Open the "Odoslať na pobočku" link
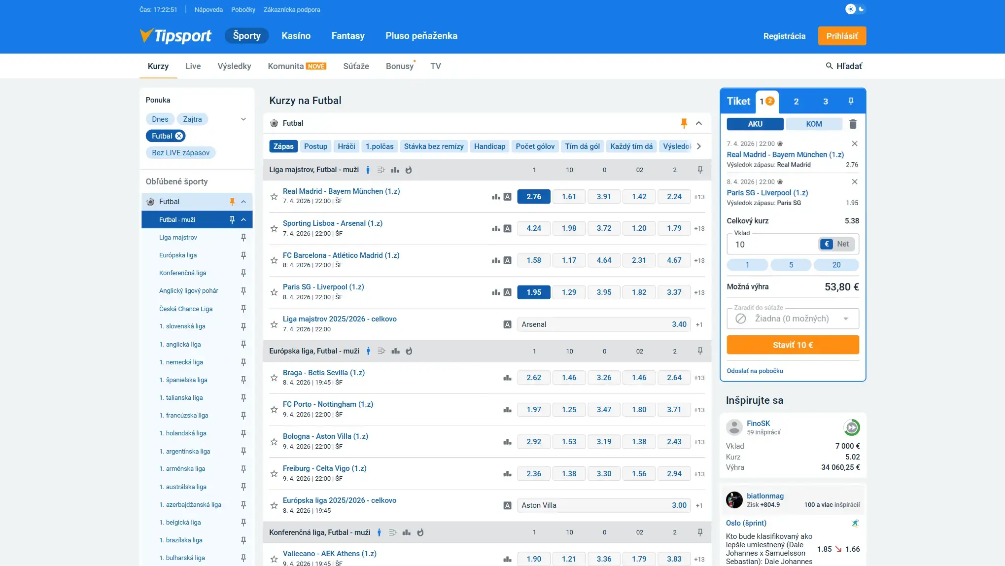The image size is (1005, 566). coord(756,370)
